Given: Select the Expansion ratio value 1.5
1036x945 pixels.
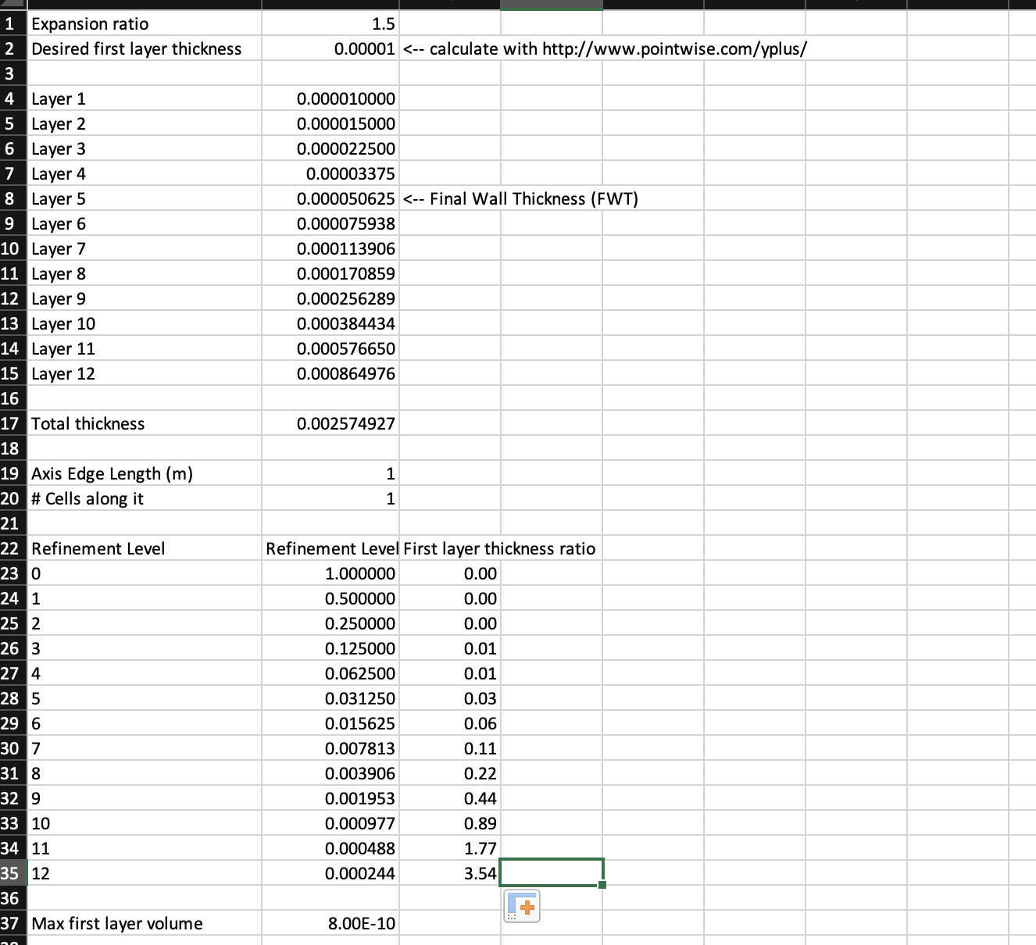Looking at the screenshot, I should coord(330,24).
